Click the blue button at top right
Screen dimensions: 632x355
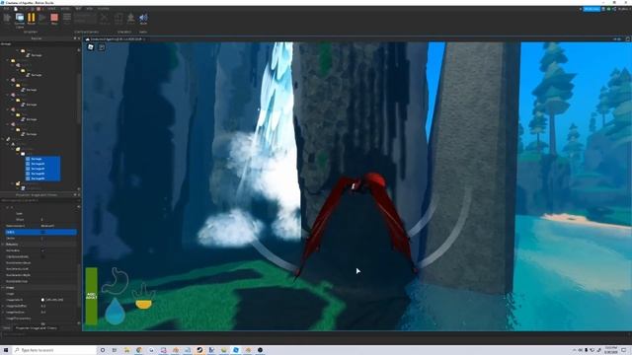(592, 9)
